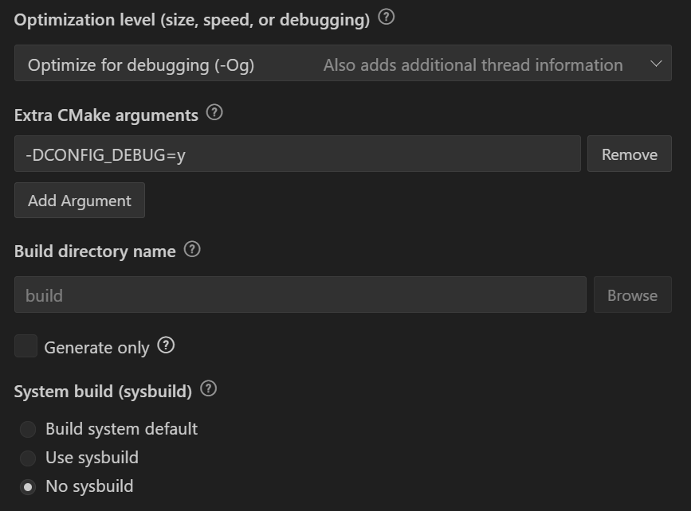This screenshot has width=691, height=511.
Task: Click the Generate only help icon
Action: [166, 345]
